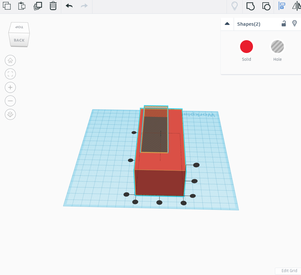Delete the selected shapes
Viewport: 301px width, 275px height.
click(53, 6)
